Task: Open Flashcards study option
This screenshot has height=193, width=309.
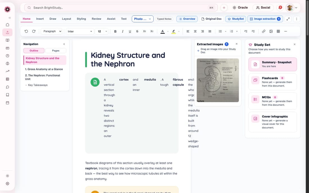Action: [x=272, y=82]
